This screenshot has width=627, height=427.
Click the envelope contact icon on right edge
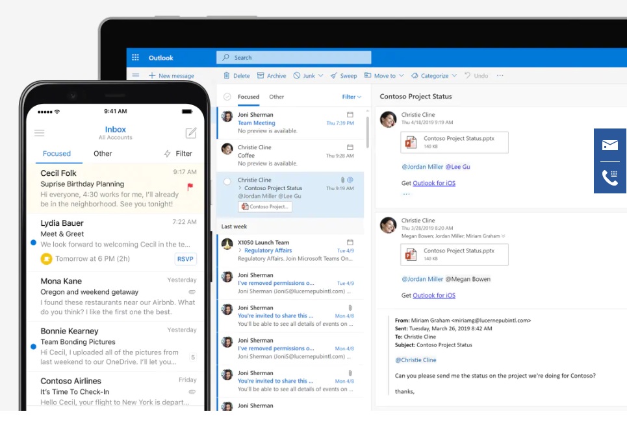coord(610,145)
